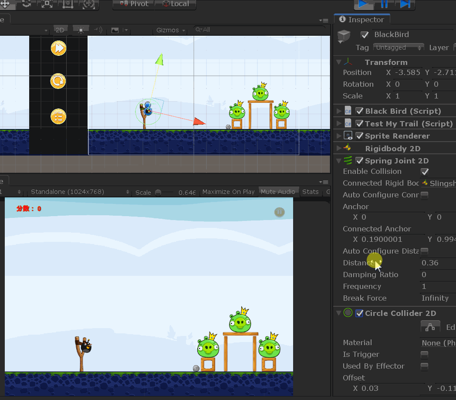Image resolution: width=456 pixels, height=400 pixels.
Task: Click the fast-forward button in Scene view
Action: click(58, 48)
